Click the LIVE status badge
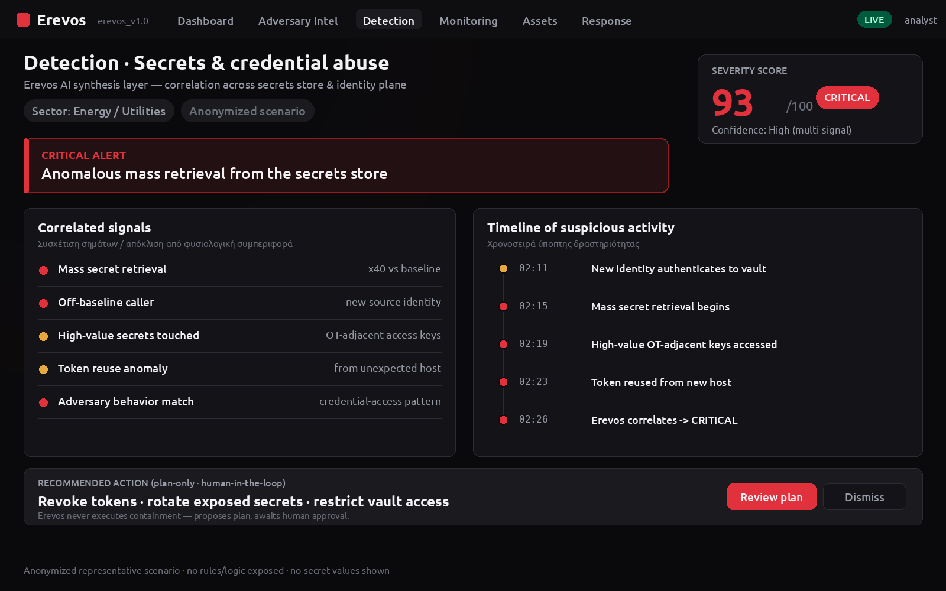946x591 pixels. [874, 20]
